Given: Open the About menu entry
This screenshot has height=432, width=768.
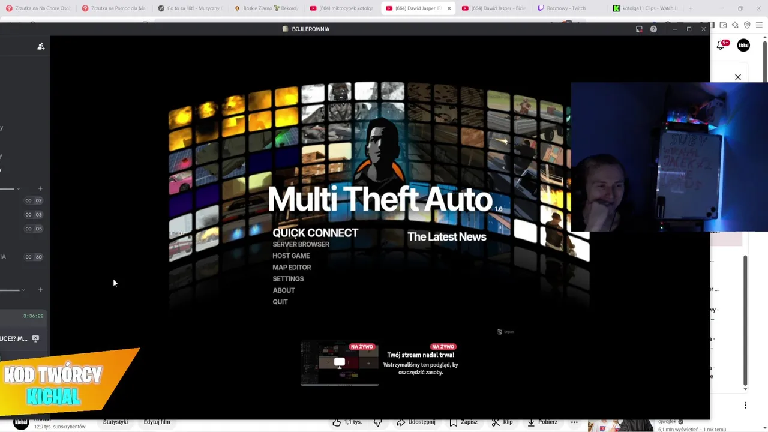Looking at the screenshot, I should [x=284, y=290].
